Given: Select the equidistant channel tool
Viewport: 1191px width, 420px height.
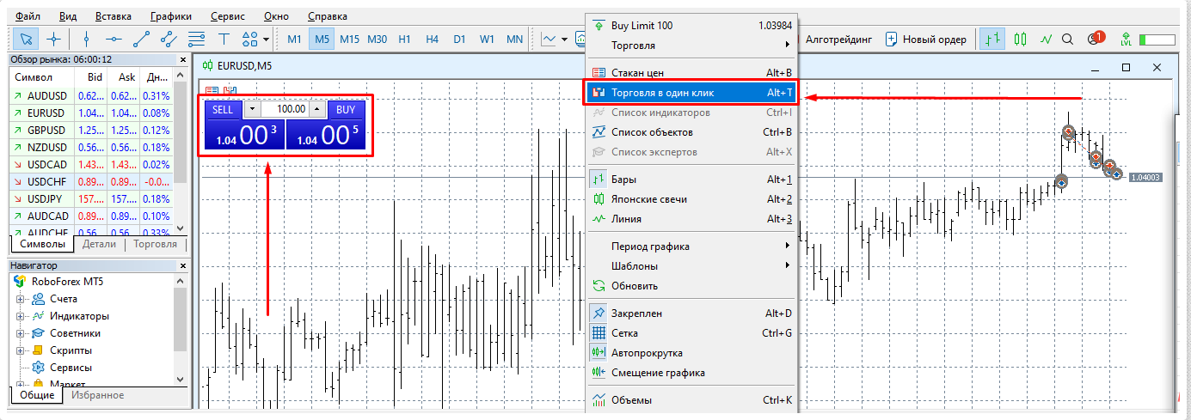Looking at the screenshot, I should 169,39.
